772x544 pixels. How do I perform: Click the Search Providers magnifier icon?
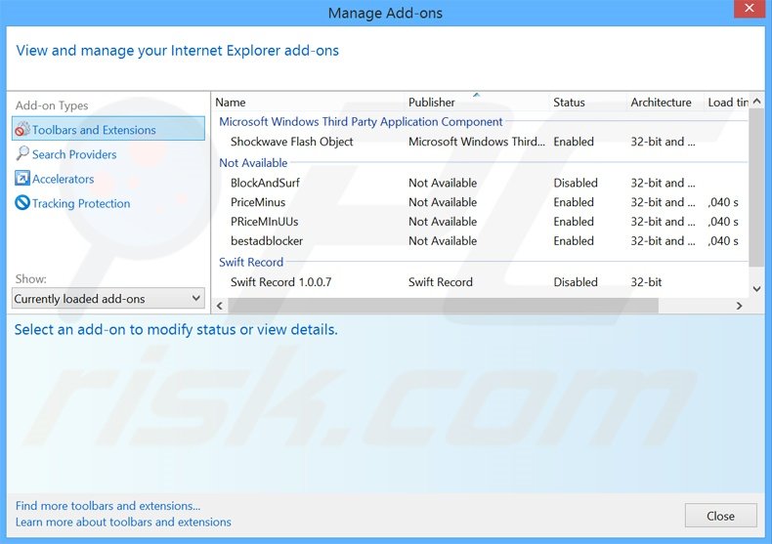point(22,154)
